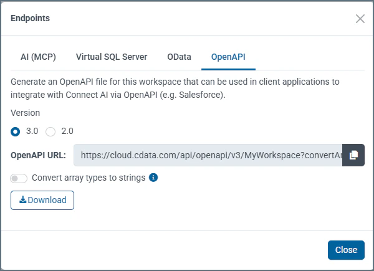Screen dimensions: 374x271
Task: Select the 2.0 version radio button
Action: 50,131
